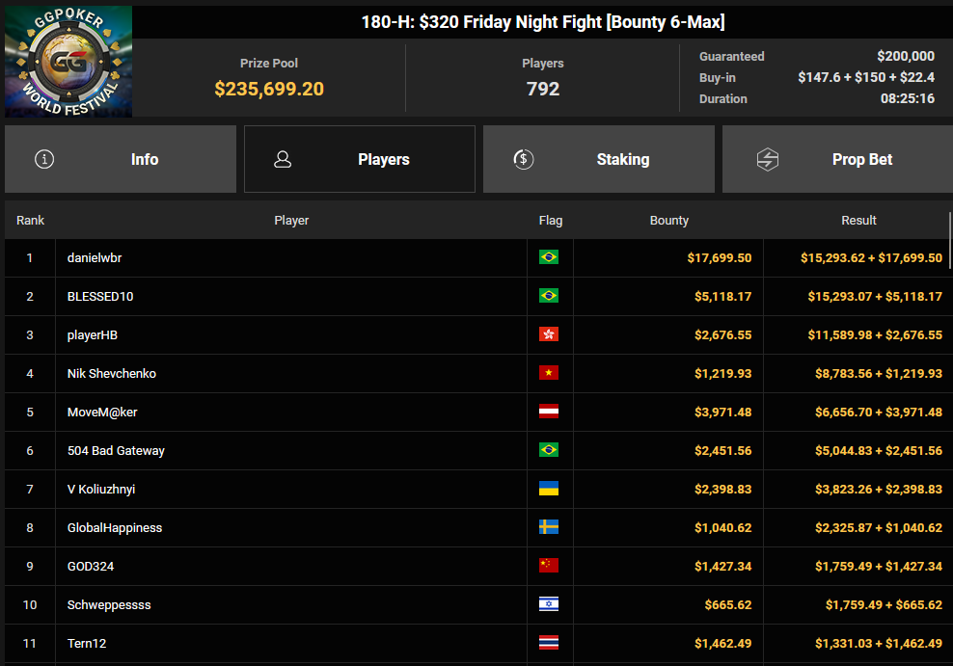
Task: Click Brazil flag for 504 Bad Gateway
Action: 549,450
